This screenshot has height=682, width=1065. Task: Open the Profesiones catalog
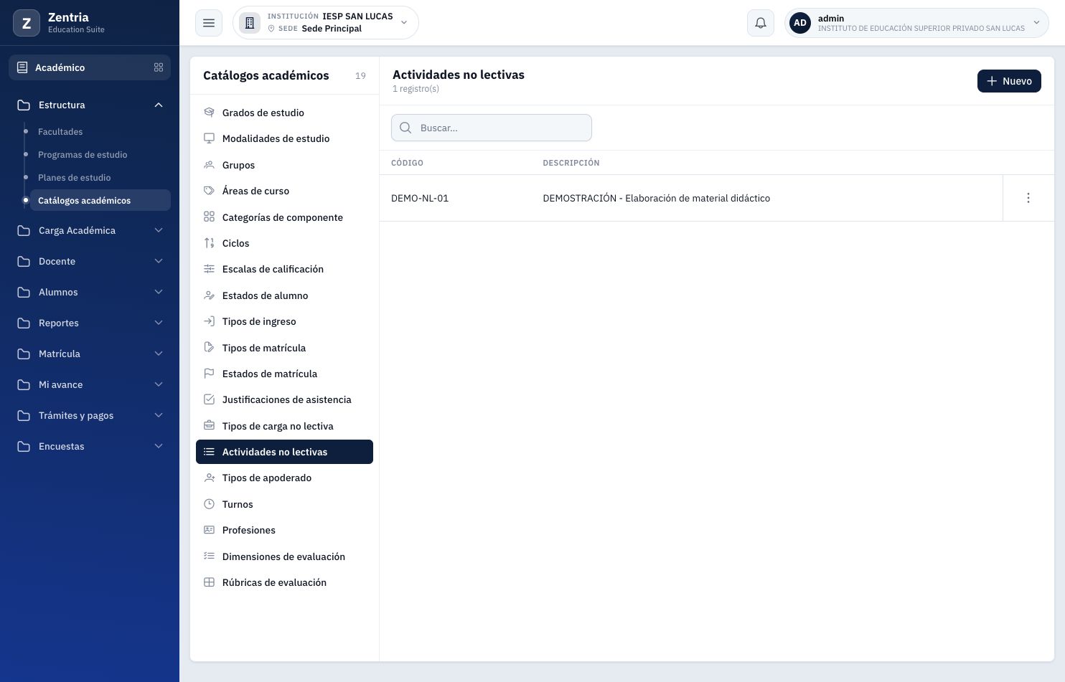point(284,530)
